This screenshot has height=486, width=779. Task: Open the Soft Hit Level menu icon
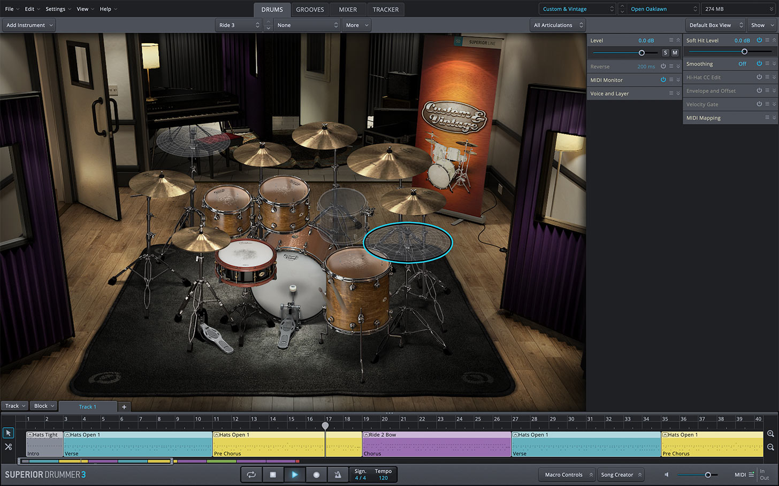tap(767, 40)
